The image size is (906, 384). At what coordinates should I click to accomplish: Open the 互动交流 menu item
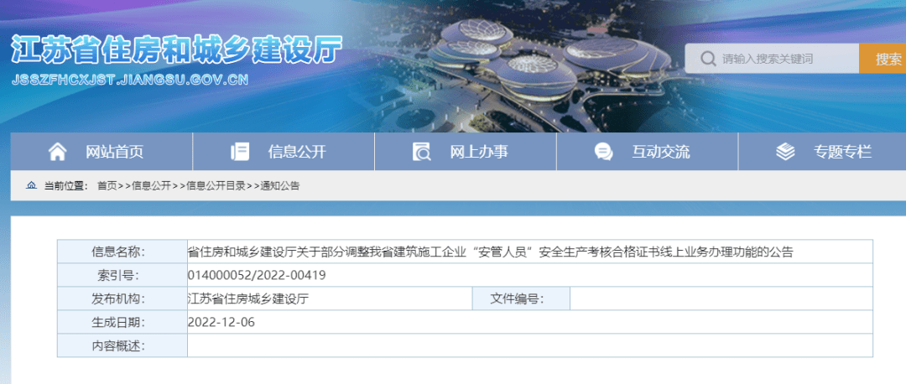[x=647, y=152]
